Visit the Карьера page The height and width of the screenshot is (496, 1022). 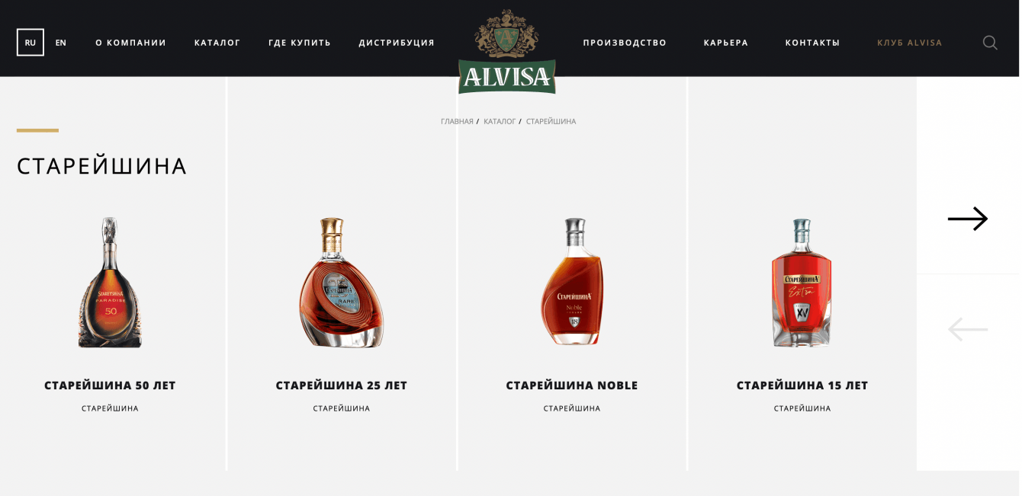726,43
